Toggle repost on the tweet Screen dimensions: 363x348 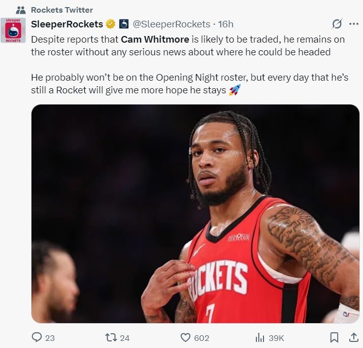(x=111, y=337)
